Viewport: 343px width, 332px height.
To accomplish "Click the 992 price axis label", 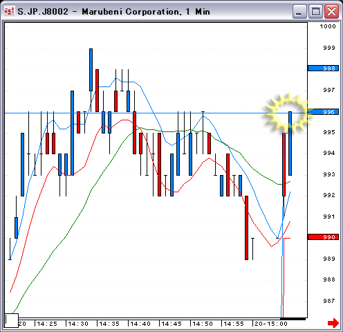I will [x=329, y=195].
